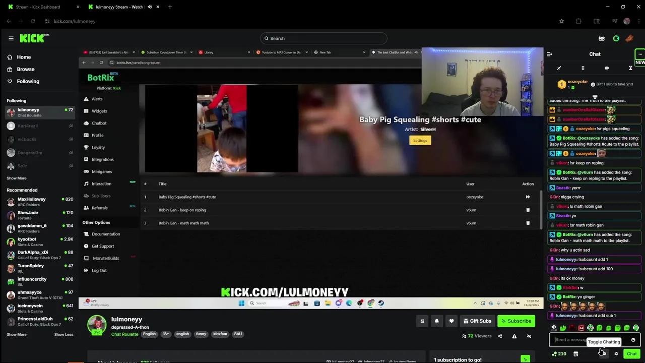Image resolution: width=645 pixels, height=363 pixels.
Task: Click the chat settings gear icon
Action: click(x=616, y=354)
